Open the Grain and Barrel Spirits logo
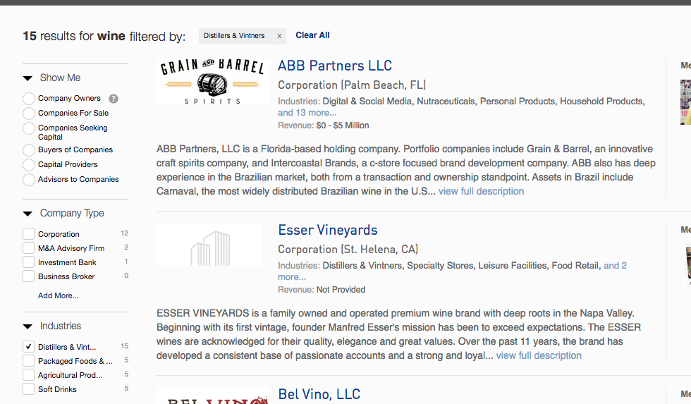 pyautogui.click(x=213, y=82)
